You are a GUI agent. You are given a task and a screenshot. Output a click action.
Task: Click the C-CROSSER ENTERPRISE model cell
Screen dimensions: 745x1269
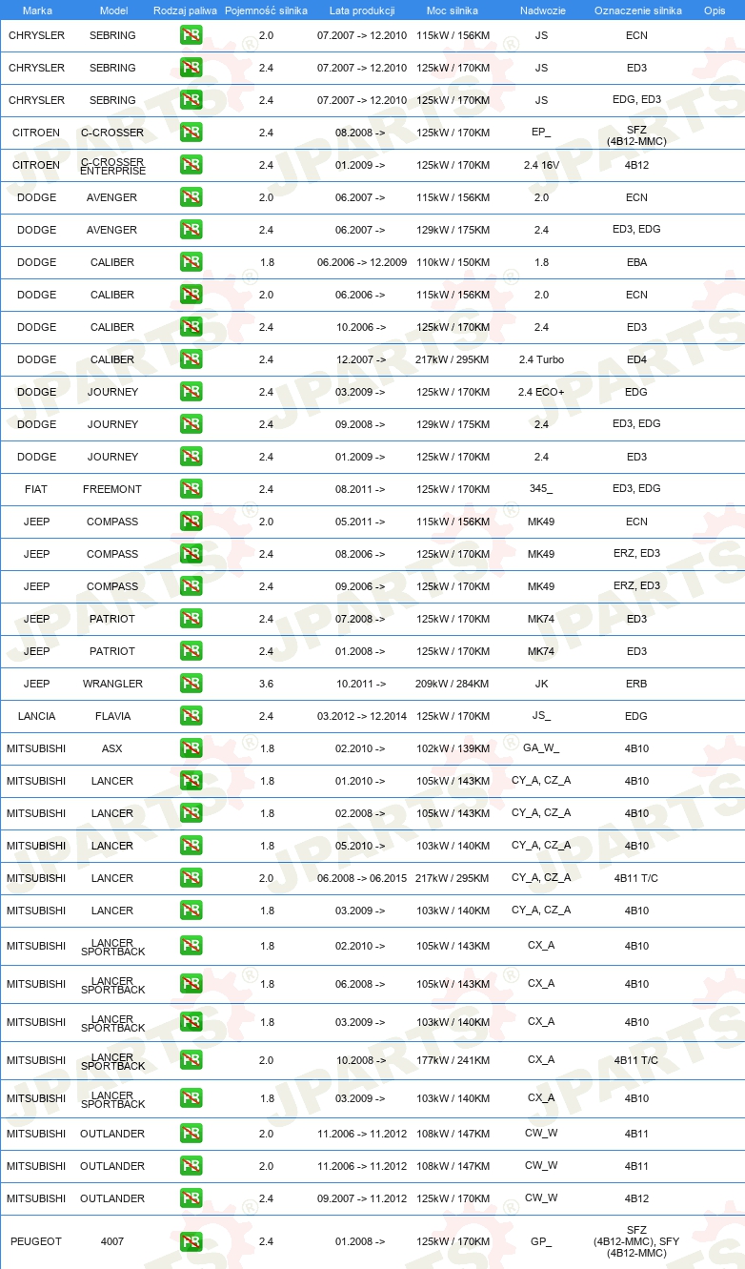pyautogui.click(x=112, y=166)
